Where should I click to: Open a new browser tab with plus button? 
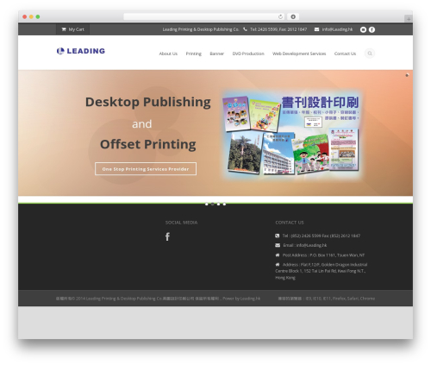(409, 19)
